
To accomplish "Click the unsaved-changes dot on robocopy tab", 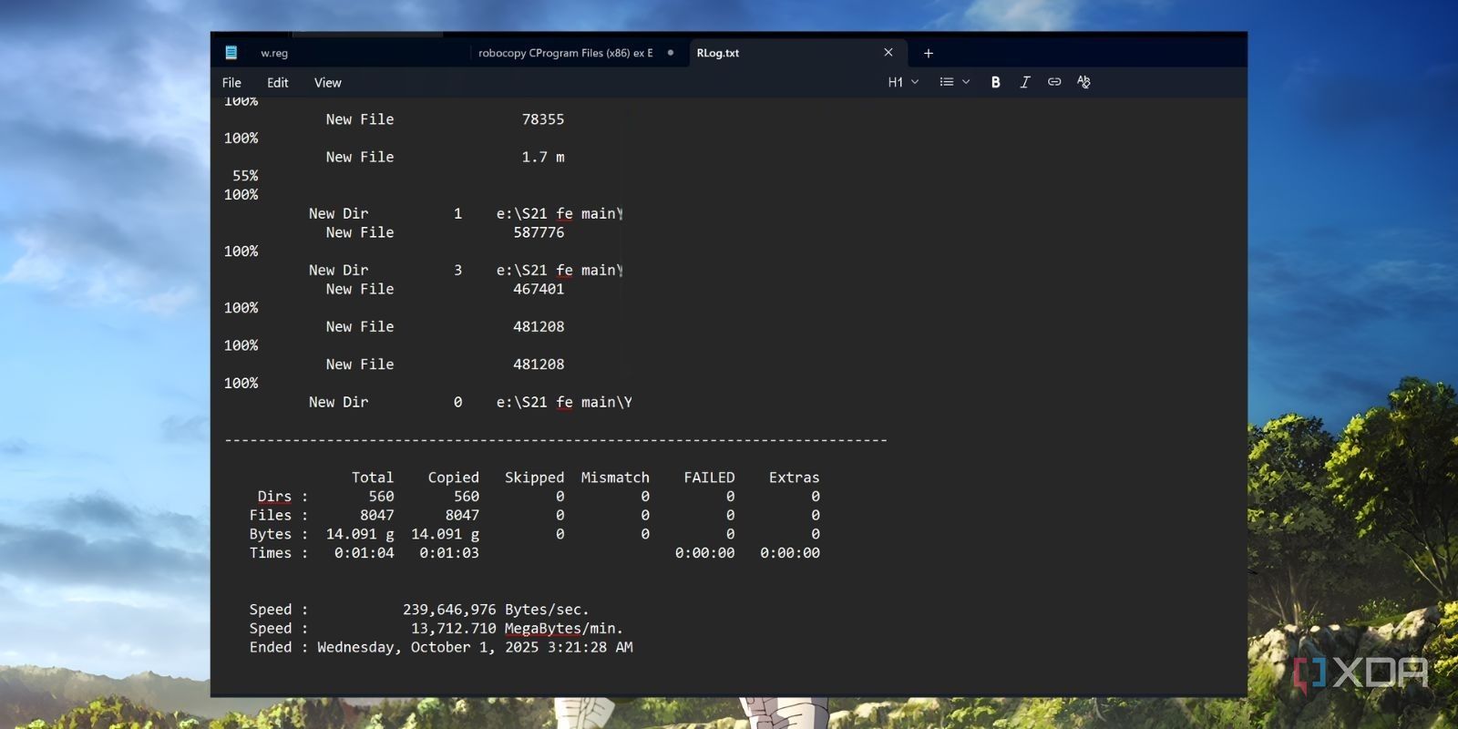I will pos(671,53).
